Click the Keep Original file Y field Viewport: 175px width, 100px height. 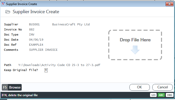tap(46, 70)
